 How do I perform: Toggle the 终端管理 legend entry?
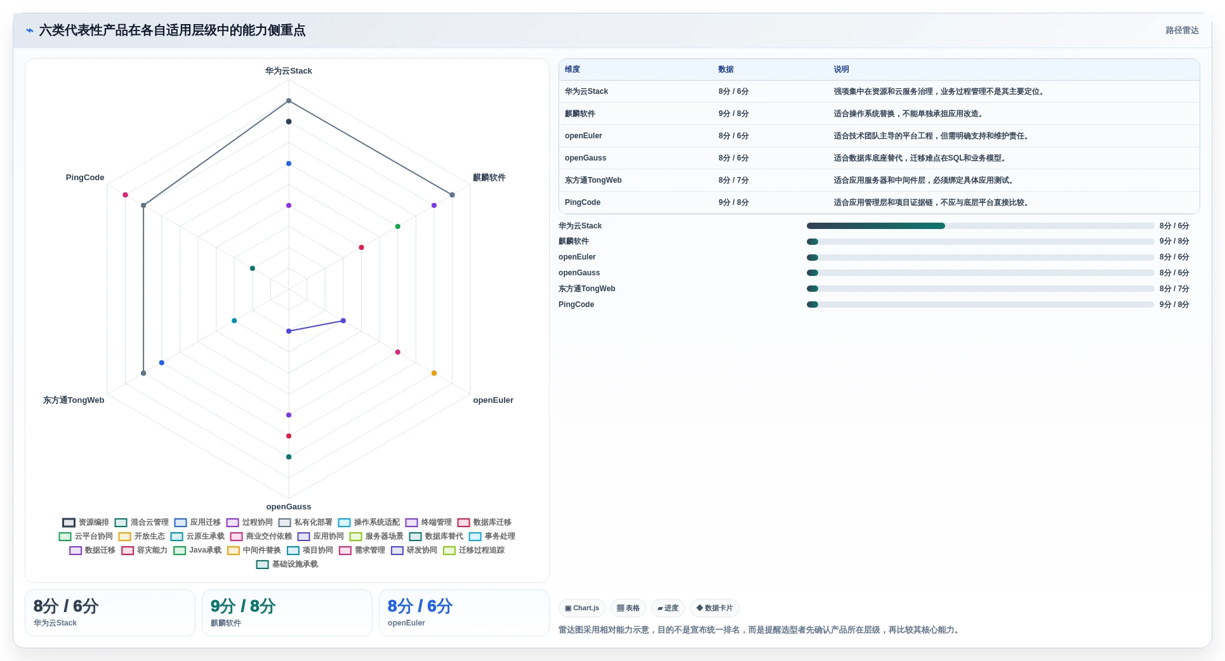pos(428,522)
